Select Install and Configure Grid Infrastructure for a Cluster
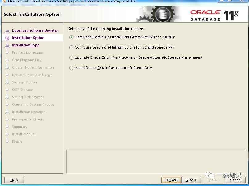 click(x=72, y=37)
